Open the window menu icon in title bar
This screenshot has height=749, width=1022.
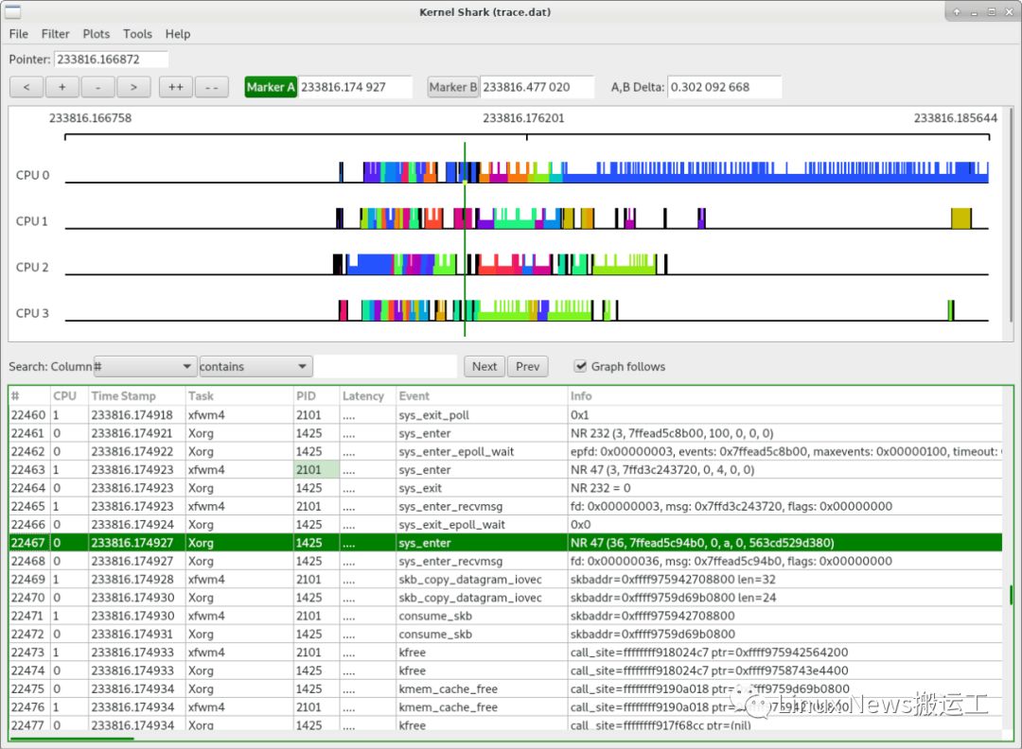pos(12,11)
